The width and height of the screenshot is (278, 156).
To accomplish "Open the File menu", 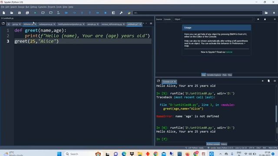I will click(x=3, y=7).
